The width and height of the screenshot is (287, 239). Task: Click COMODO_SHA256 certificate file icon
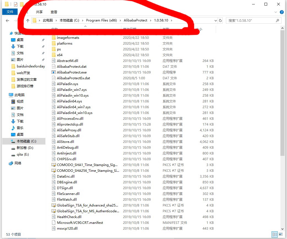(54, 170)
